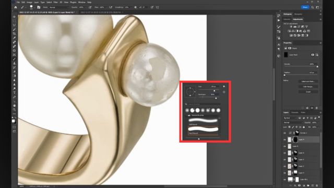Click the create new group folder icon
Screen dimensions: 334x188
coord(308,186)
